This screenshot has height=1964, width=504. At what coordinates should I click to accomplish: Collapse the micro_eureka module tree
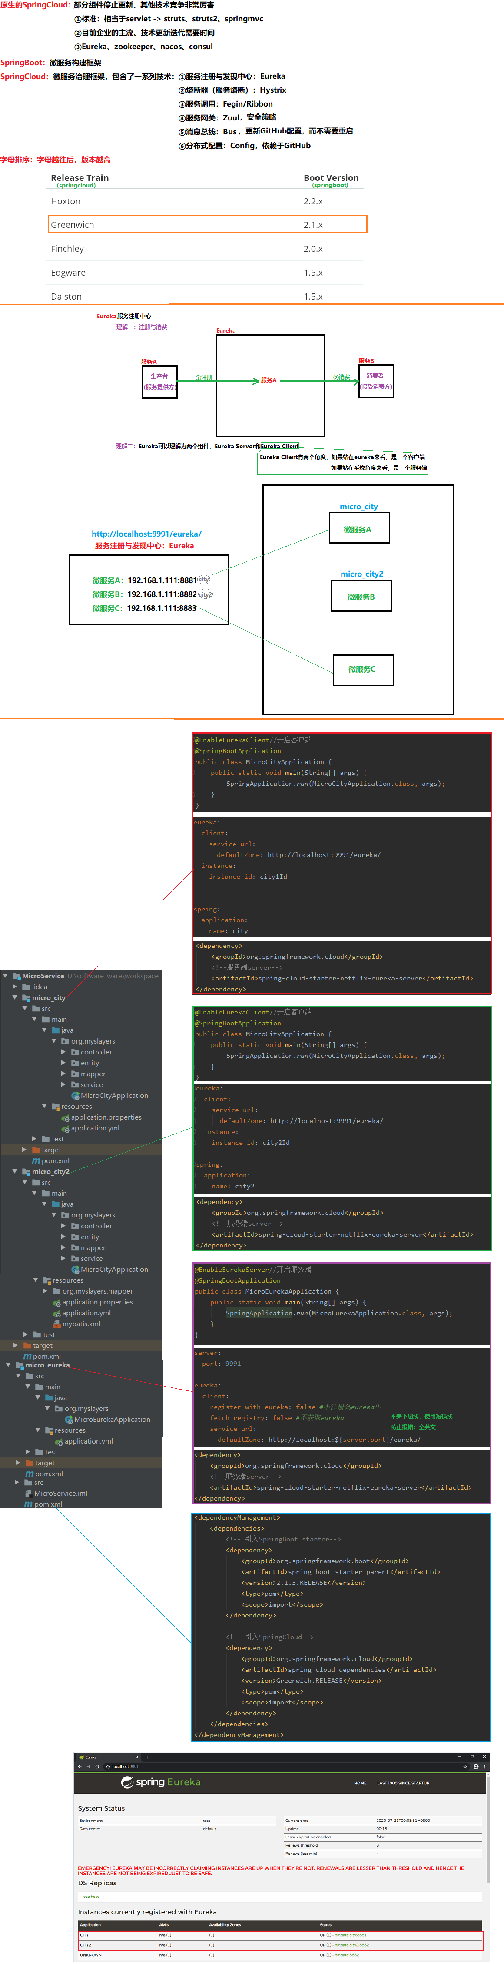coord(8,1365)
